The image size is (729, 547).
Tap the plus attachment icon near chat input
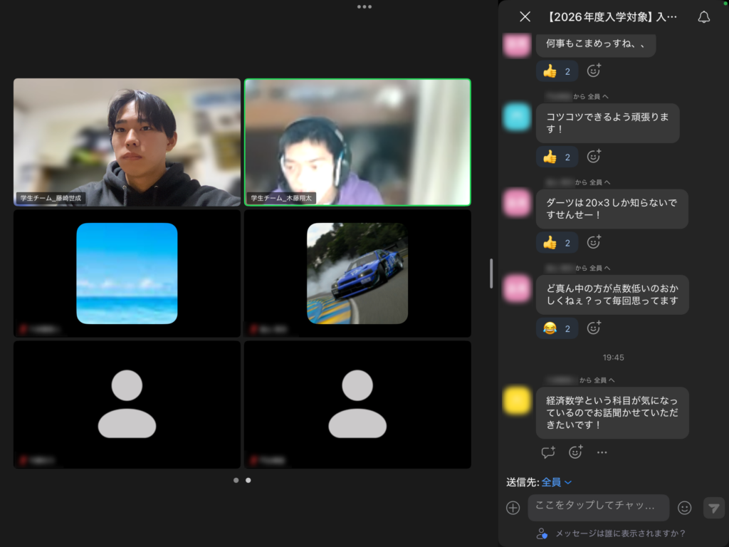coord(513,508)
